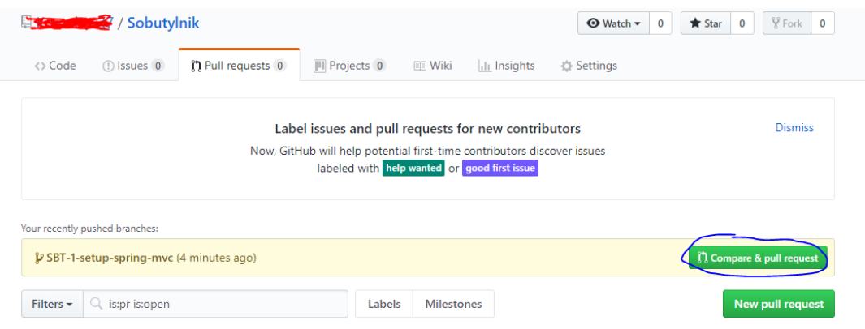Click the Pull requests tab counter badge

click(x=279, y=66)
